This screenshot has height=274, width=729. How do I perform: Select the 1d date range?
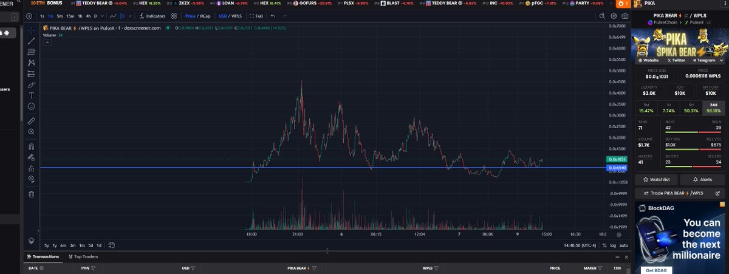click(99, 245)
